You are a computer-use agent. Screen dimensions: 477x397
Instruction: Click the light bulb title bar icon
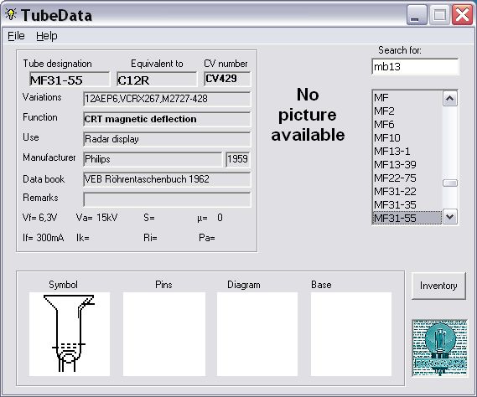pyautogui.click(x=11, y=14)
